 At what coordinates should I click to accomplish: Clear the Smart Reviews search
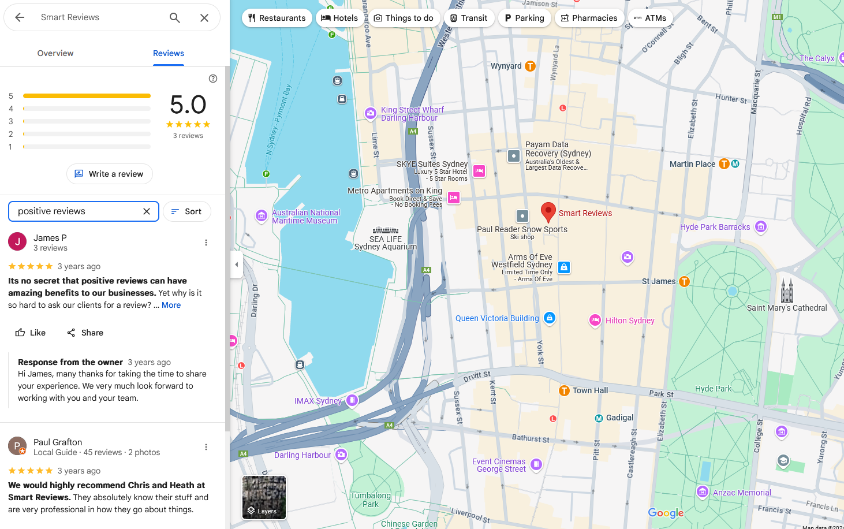(x=204, y=18)
